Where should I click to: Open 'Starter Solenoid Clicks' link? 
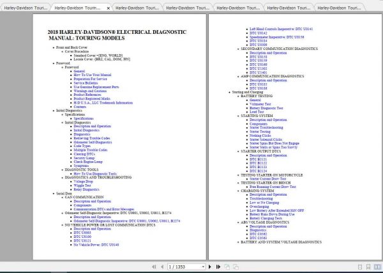266,139
